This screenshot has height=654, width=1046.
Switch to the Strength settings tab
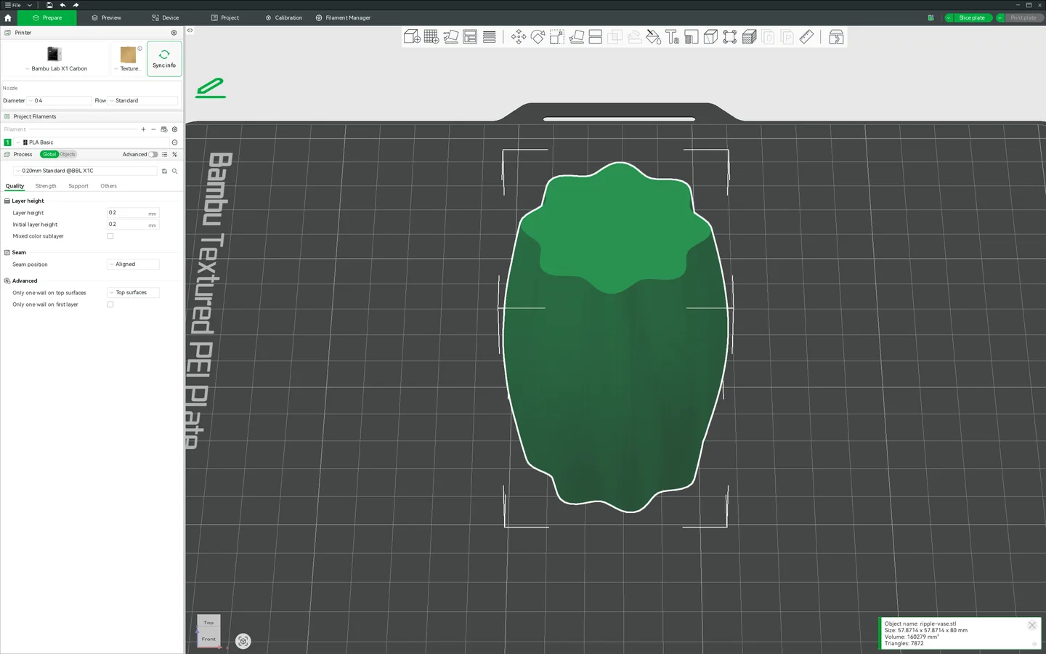coord(46,187)
